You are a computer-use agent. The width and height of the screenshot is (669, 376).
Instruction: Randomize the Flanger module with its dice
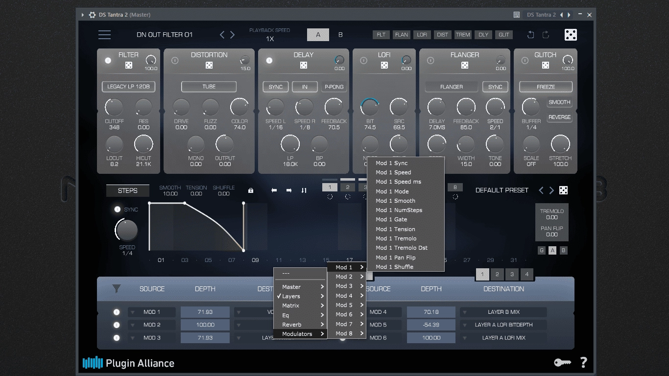465,65
